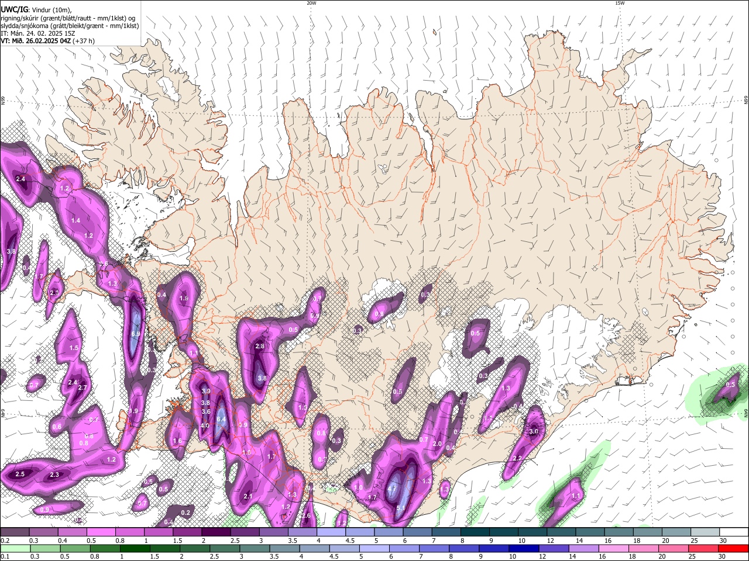
Task: Click the 'VT: Mið. 26.02.2025 04Z (+37 h)' line
Action: point(47,41)
